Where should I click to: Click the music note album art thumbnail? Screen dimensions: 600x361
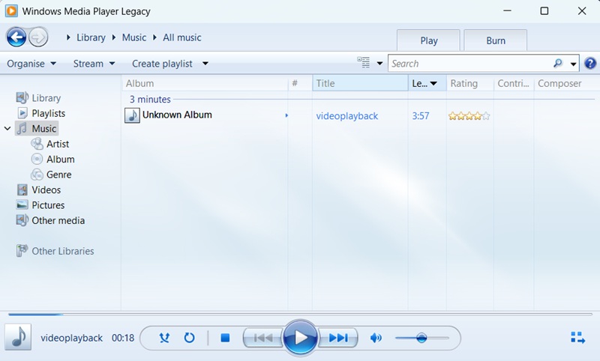[x=18, y=337]
